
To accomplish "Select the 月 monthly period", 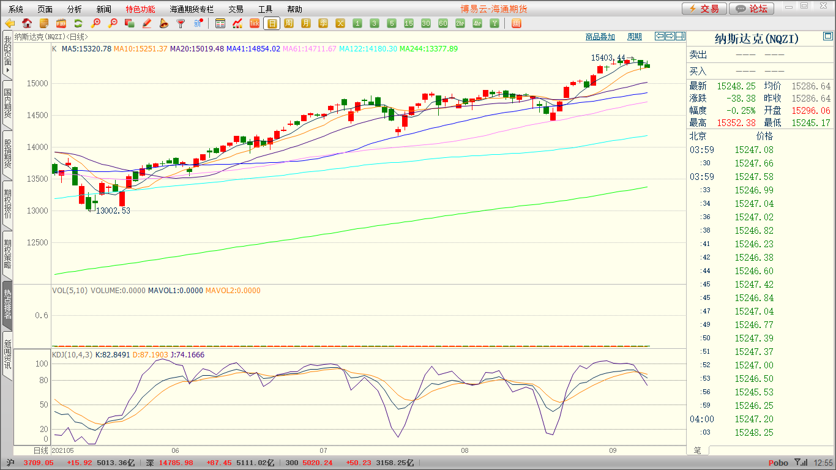I will [306, 24].
